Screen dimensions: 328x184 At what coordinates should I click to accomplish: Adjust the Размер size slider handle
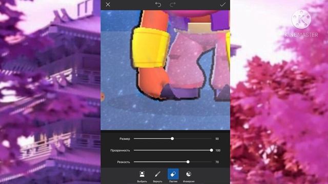pyautogui.click(x=172, y=139)
